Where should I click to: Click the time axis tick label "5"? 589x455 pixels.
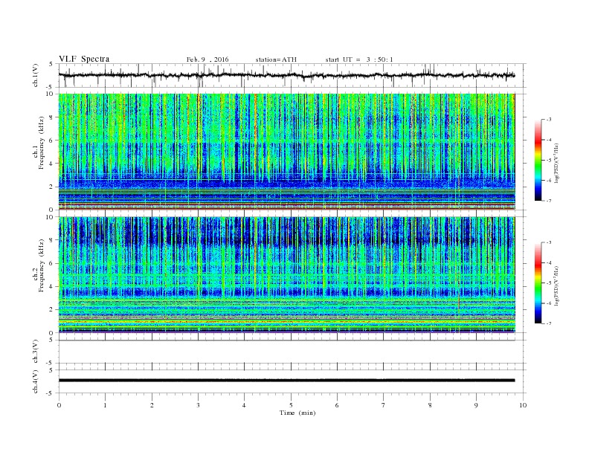pos(291,405)
